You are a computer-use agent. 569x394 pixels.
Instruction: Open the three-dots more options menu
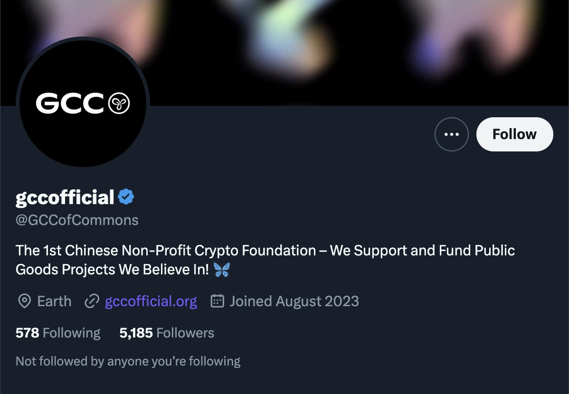pos(451,134)
